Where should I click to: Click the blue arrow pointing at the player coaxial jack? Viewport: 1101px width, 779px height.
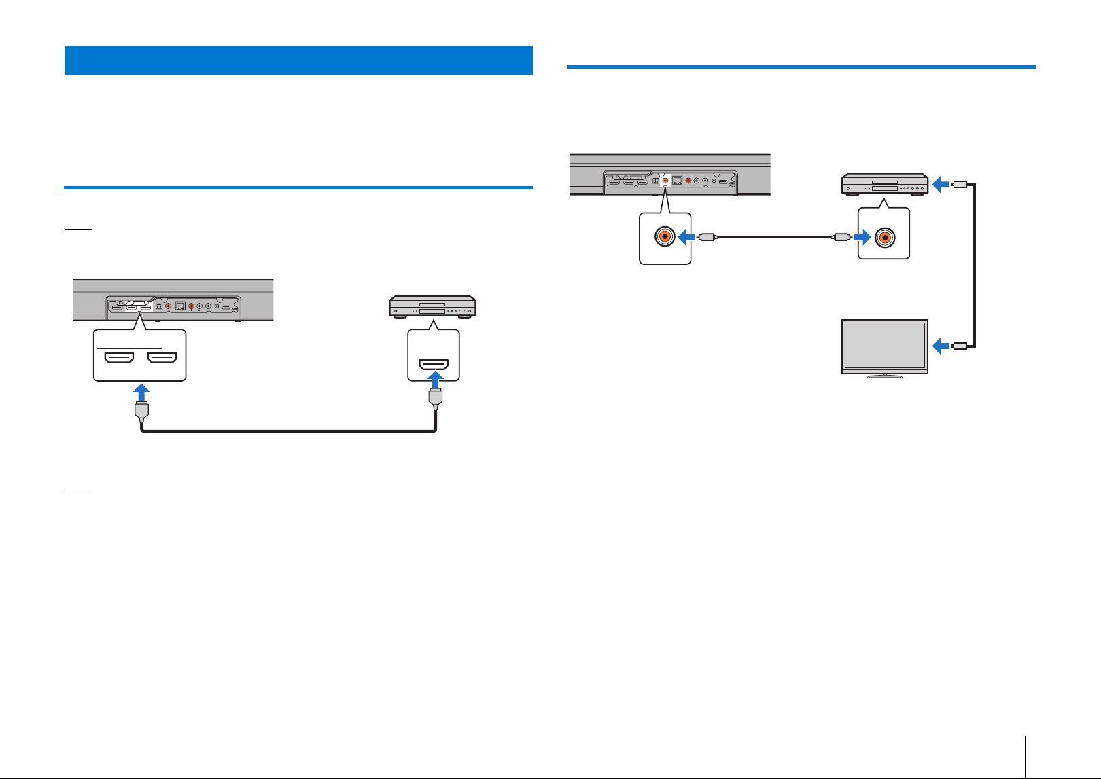tap(862, 238)
